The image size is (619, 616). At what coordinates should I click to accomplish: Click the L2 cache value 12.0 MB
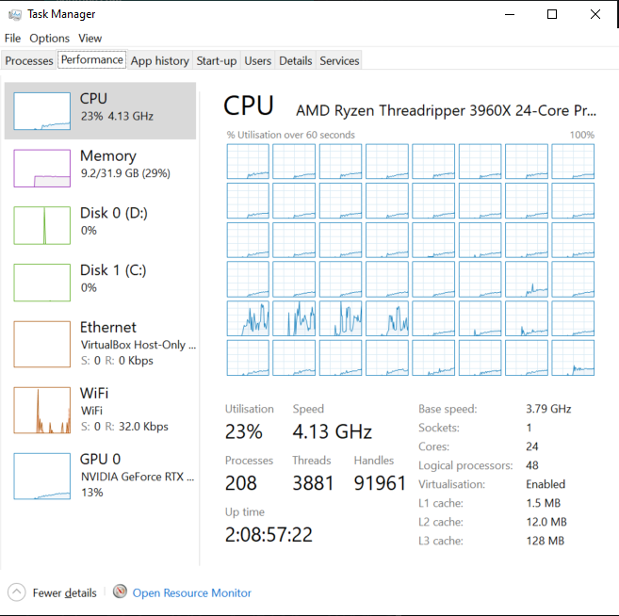(546, 522)
